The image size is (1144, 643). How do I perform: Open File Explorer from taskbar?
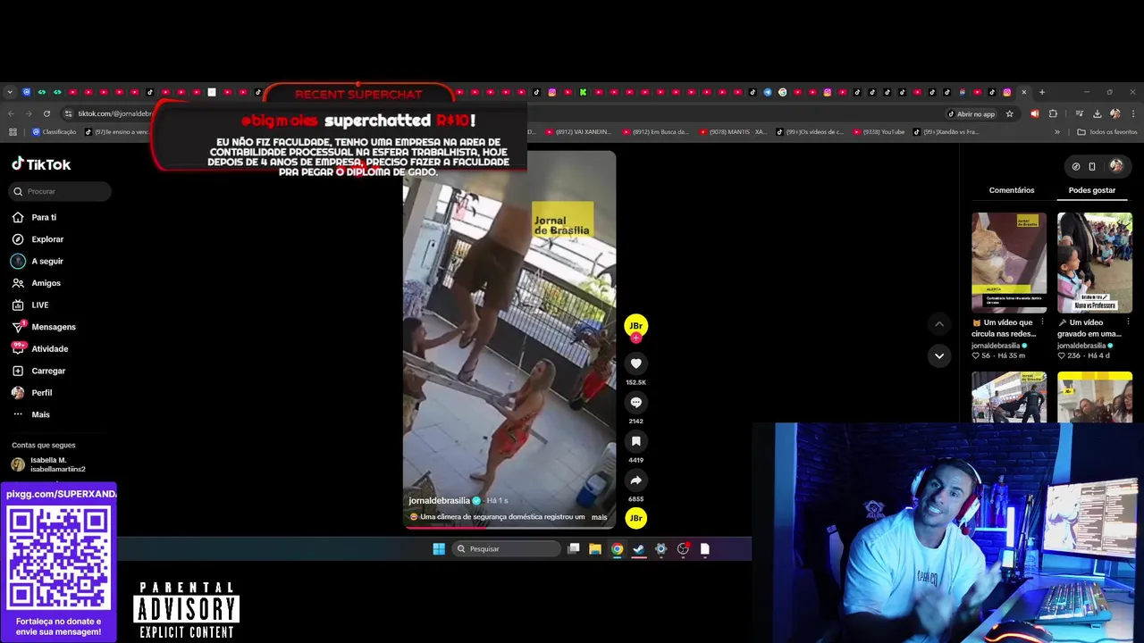click(x=594, y=548)
